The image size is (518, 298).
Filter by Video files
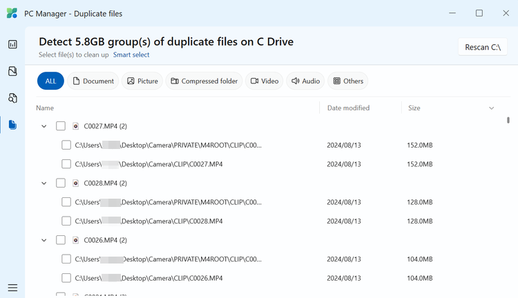point(265,81)
